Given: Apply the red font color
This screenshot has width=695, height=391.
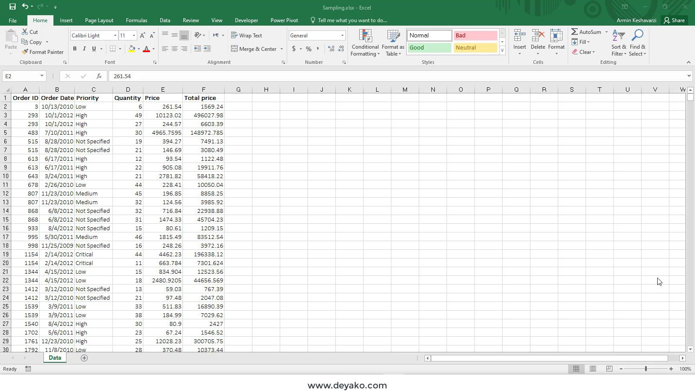Looking at the screenshot, I should click(146, 49).
